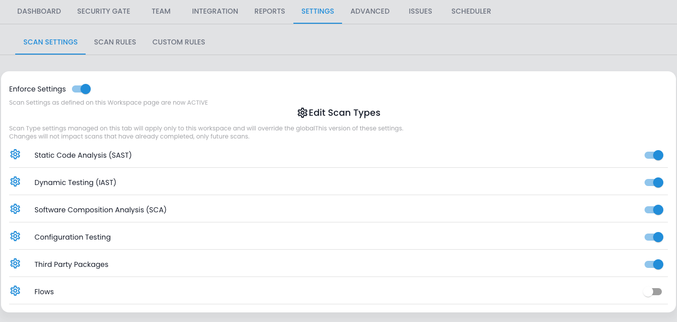This screenshot has height=322, width=677.
Task: Click the Edit Scan Types gear icon
Action: click(x=303, y=113)
